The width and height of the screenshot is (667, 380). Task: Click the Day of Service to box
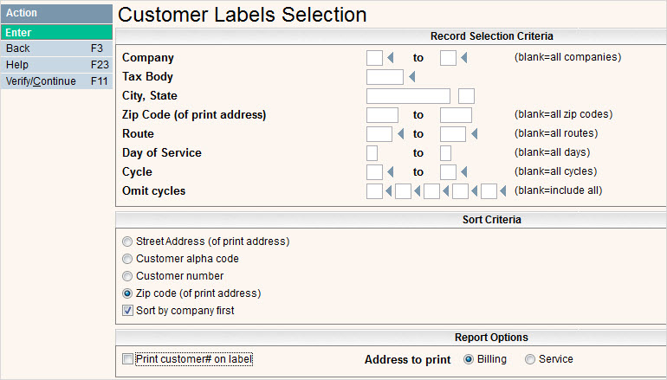[445, 153]
